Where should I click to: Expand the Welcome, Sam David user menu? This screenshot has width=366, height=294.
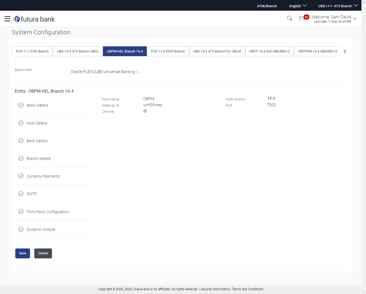(x=334, y=19)
